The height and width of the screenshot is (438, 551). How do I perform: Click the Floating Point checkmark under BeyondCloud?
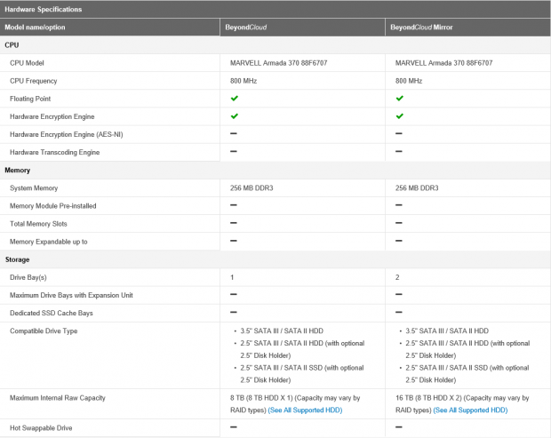(x=235, y=99)
